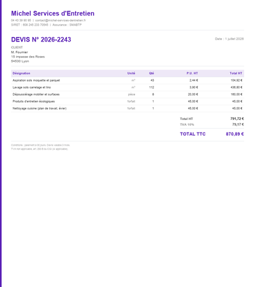The image size is (255, 287).
Task: Click the Qté column header
Action: pyautogui.click(x=152, y=73)
